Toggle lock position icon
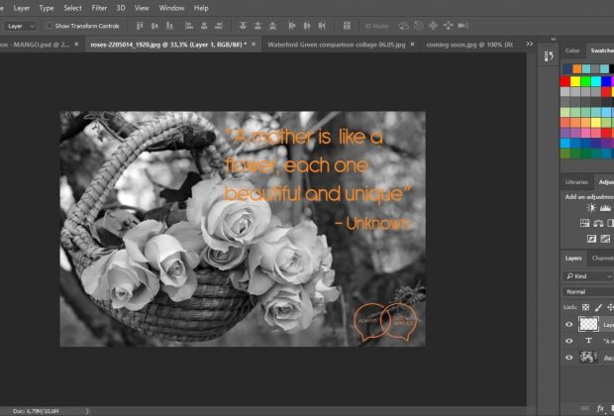614x416 pixels. point(610,307)
